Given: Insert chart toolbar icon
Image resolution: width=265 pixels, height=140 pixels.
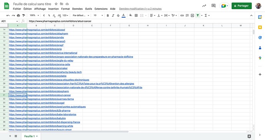Looking at the screenshot, I should pyautogui.click(x=192, y=15).
